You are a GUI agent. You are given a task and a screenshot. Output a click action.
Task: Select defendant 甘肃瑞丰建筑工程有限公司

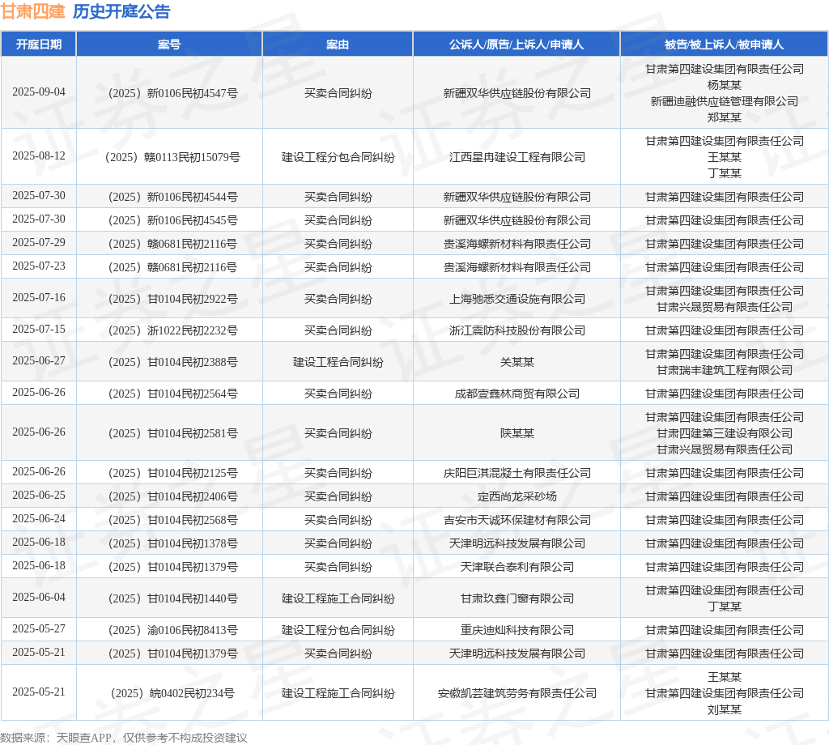point(725,370)
